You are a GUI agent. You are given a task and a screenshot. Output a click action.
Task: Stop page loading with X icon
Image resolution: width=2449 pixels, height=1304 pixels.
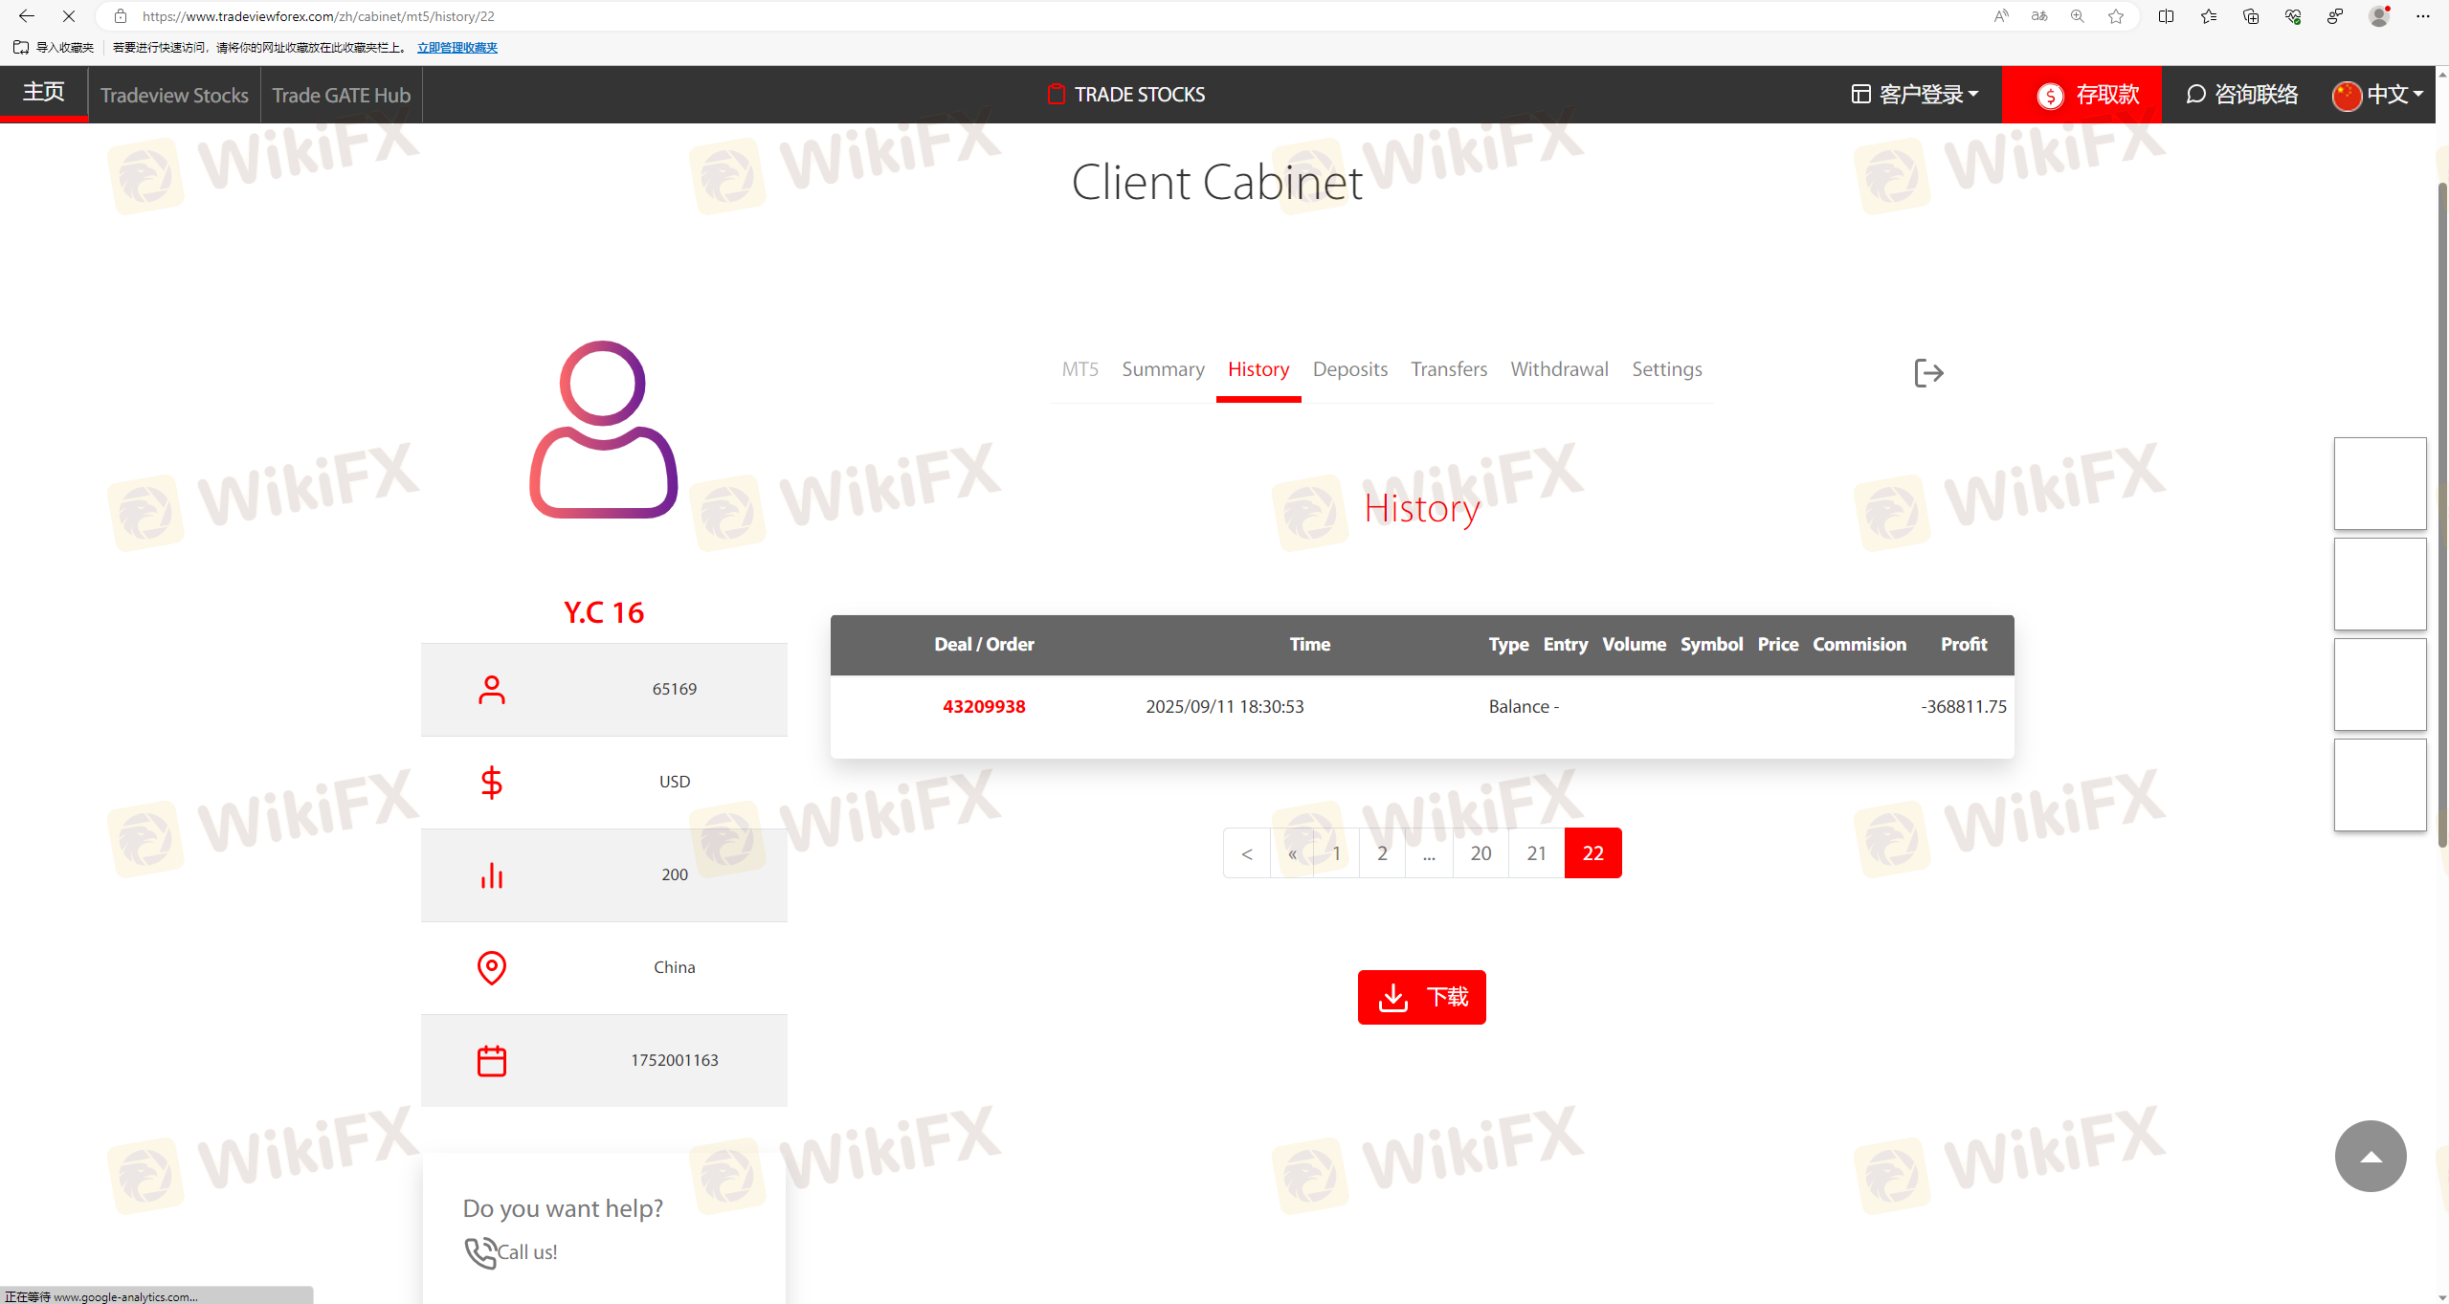click(x=69, y=16)
